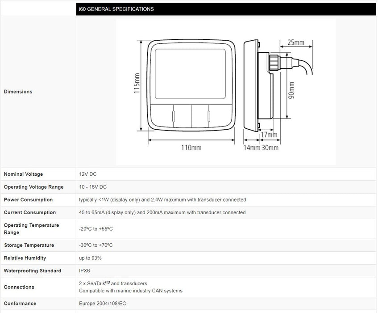Click the -20ºC to +55ºC temperature value
Screen dimensions: 378x313
(96, 229)
